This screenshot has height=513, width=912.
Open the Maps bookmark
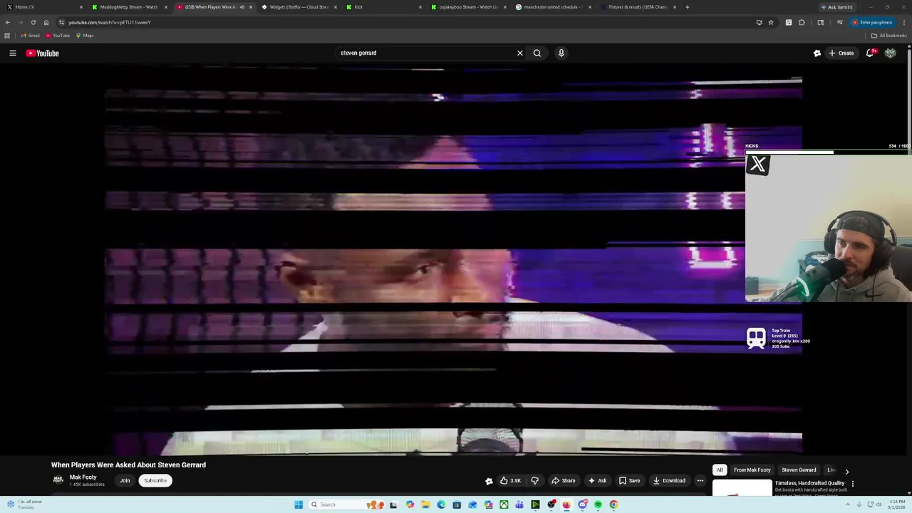tap(85, 36)
